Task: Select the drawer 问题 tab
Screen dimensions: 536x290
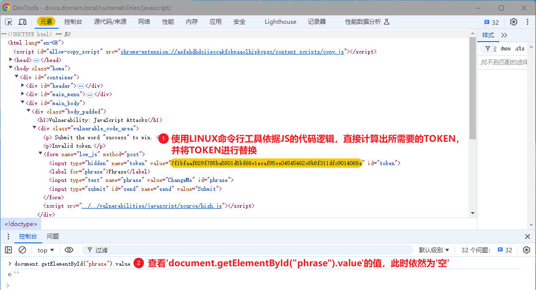Action: [x=53, y=236]
